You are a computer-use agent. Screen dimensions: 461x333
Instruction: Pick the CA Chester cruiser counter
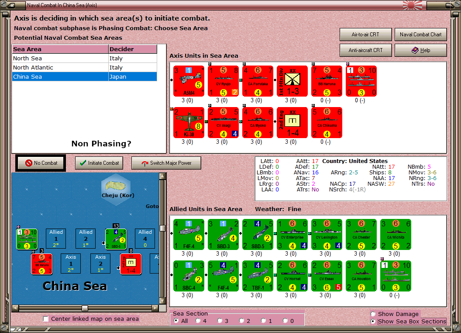(x=361, y=234)
